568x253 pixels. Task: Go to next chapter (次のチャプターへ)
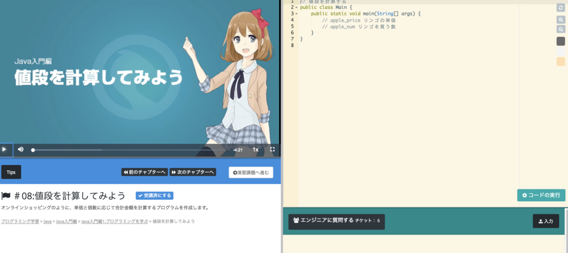tap(192, 172)
